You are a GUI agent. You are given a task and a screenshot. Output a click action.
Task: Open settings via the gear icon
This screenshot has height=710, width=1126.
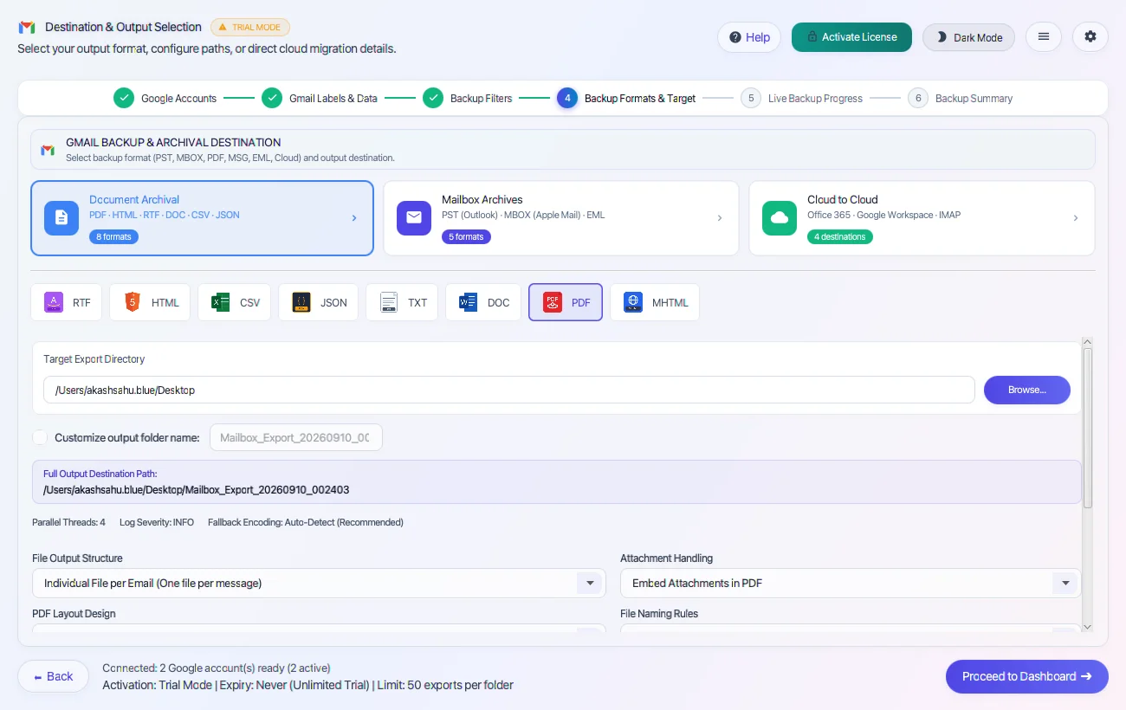(x=1090, y=37)
